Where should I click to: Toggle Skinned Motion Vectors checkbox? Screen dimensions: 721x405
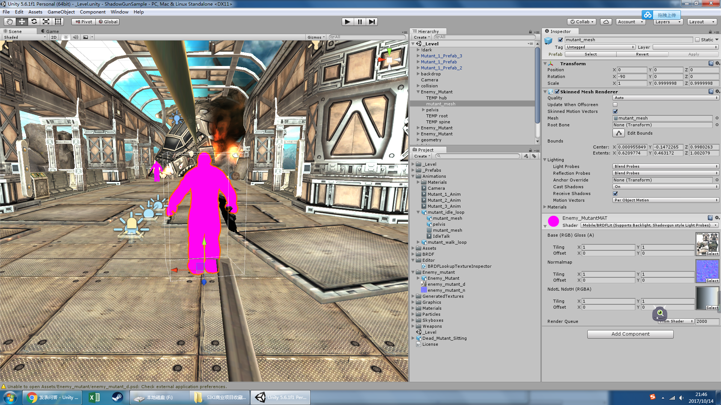pyautogui.click(x=615, y=111)
